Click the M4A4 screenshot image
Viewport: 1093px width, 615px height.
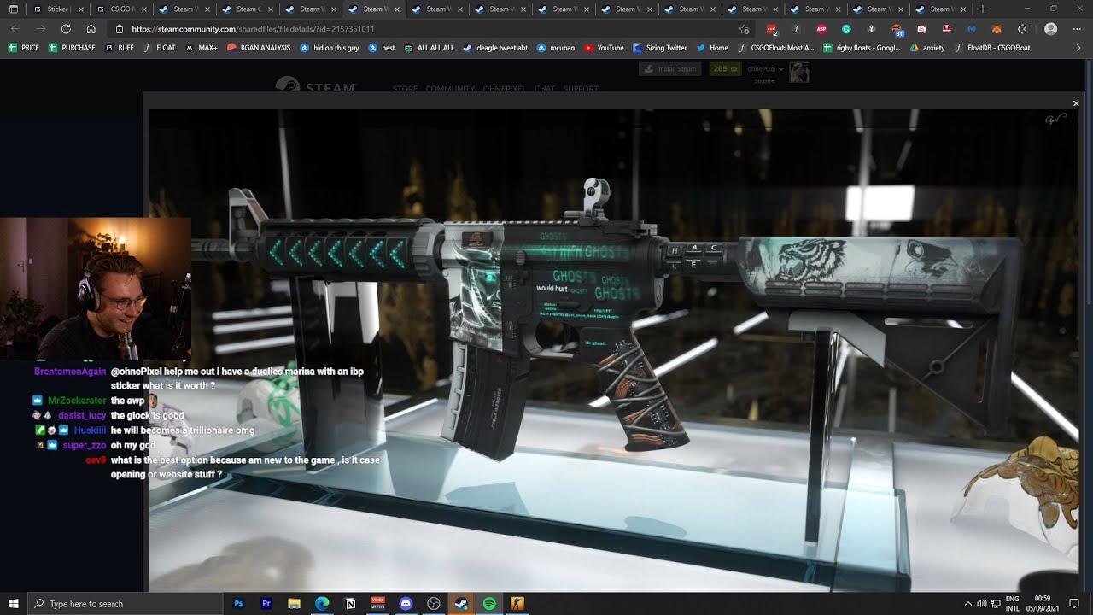[614, 350]
